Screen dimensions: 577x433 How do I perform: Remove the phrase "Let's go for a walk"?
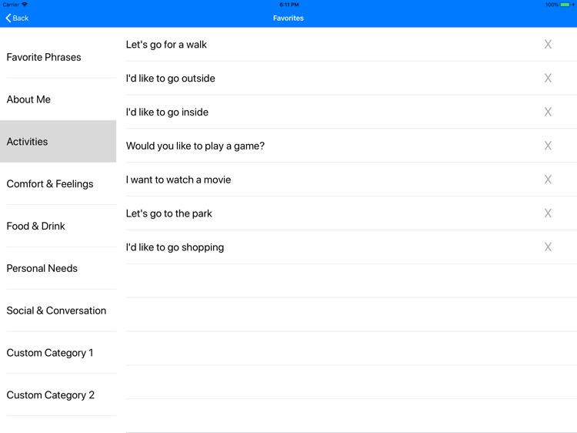548,44
